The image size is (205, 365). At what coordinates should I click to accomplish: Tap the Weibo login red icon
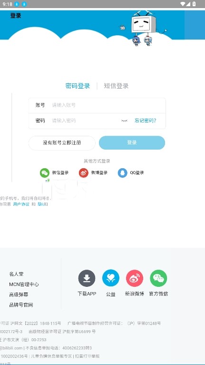click(x=84, y=173)
